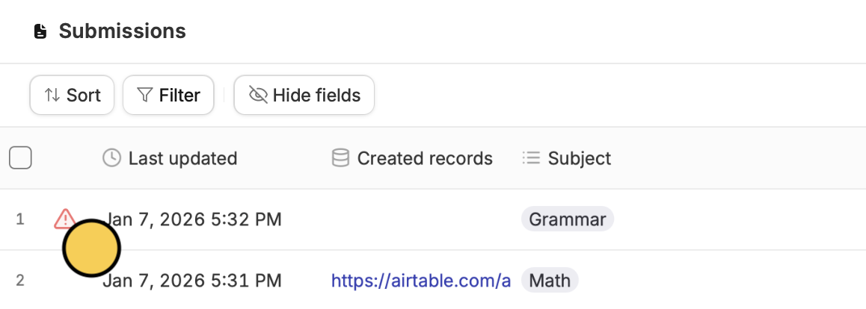This screenshot has height=309, width=866.
Task: Click the Last updated column header
Action: [x=182, y=158]
